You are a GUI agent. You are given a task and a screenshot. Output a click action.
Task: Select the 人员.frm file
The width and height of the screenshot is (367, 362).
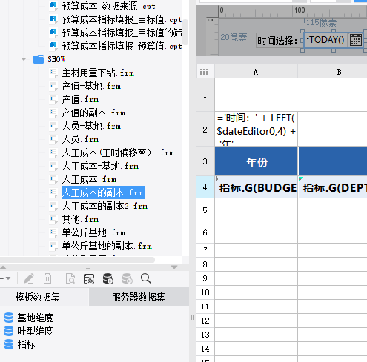click(x=80, y=139)
